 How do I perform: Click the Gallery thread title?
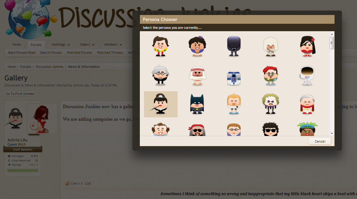tap(16, 78)
